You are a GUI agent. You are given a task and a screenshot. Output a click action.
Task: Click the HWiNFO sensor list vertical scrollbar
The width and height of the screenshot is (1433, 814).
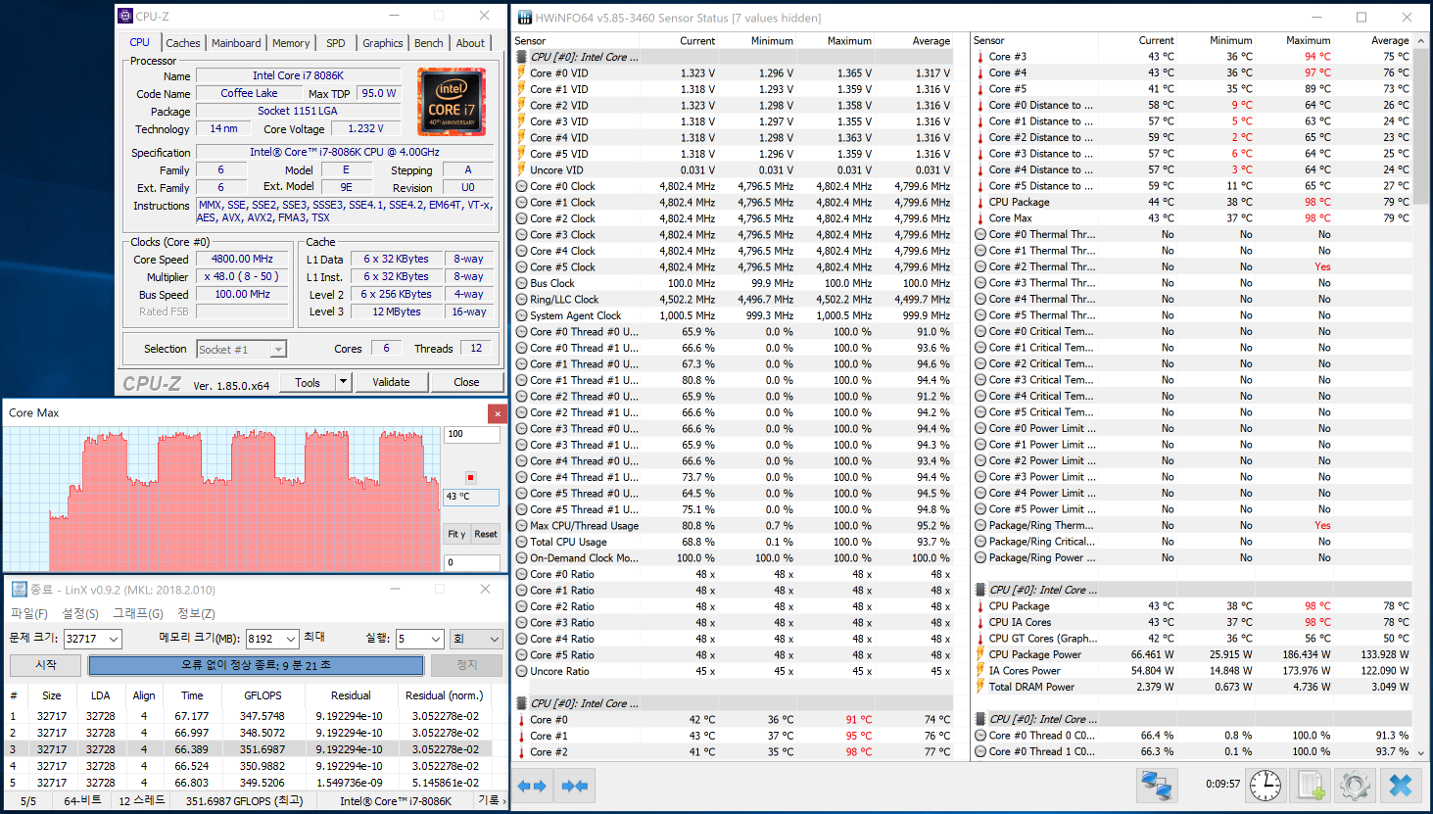click(x=1421, y=397)
